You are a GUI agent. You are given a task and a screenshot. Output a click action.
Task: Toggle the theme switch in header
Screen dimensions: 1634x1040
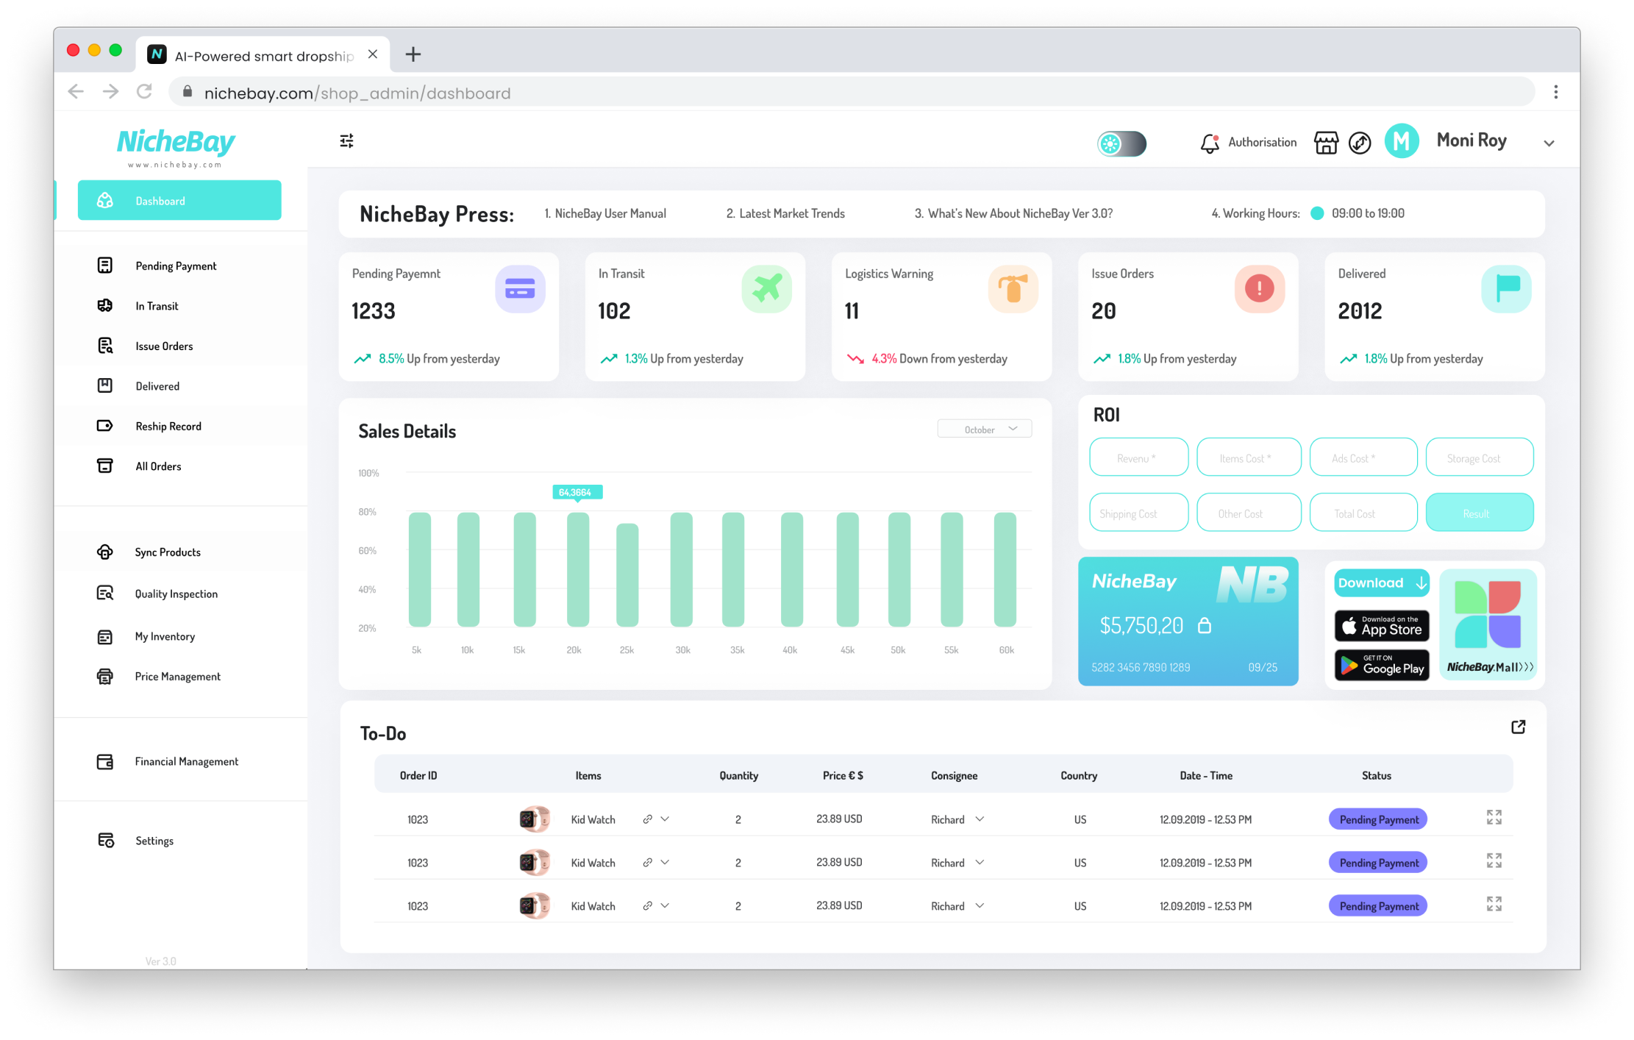[x=1121, y=143]
